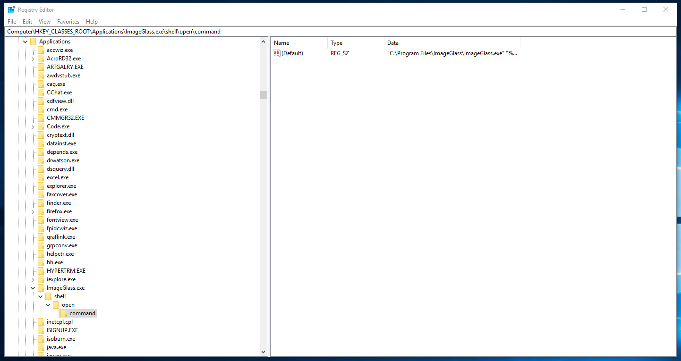Viewport: 681px width, 361px height.
Task: Expand the firefox.exe tree node
Action: pyautogui.click(x=33, y=211)
